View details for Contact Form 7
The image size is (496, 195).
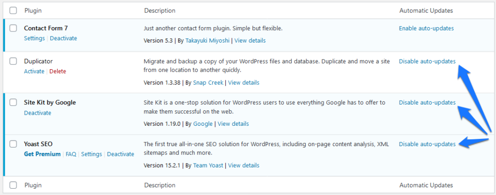[x=250, y=41]
